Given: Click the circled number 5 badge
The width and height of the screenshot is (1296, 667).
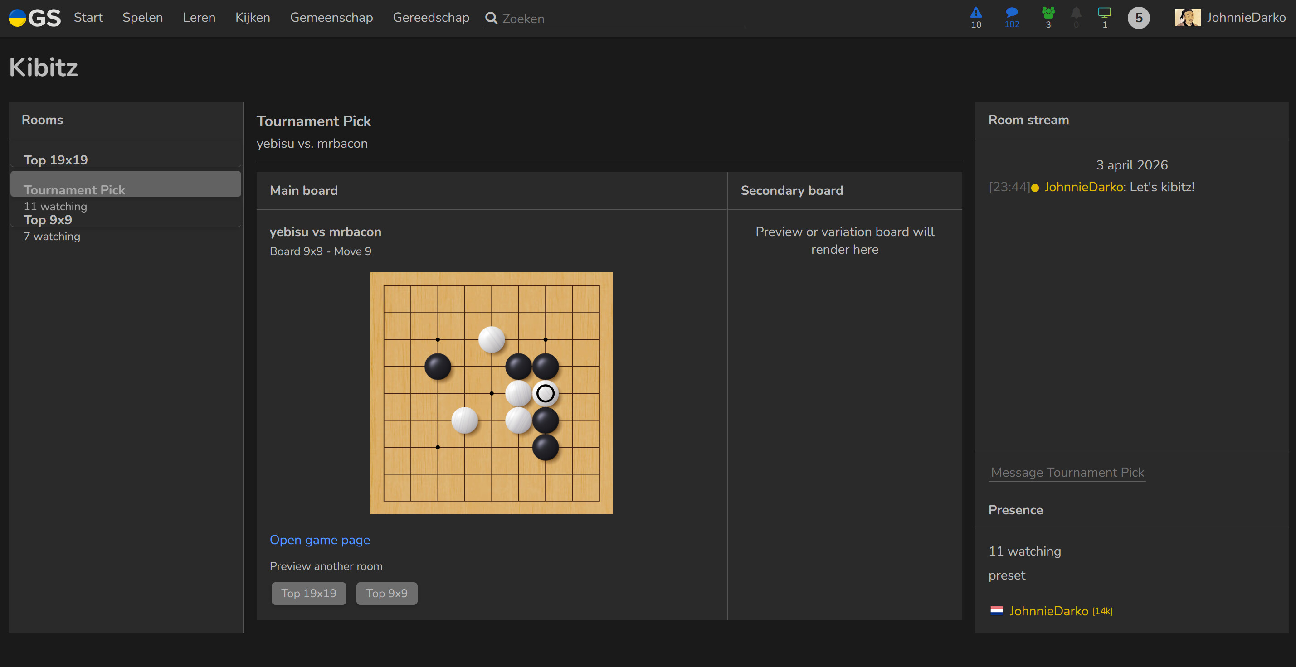Looking at the screenshot, I should click(x=1138, y=18).
